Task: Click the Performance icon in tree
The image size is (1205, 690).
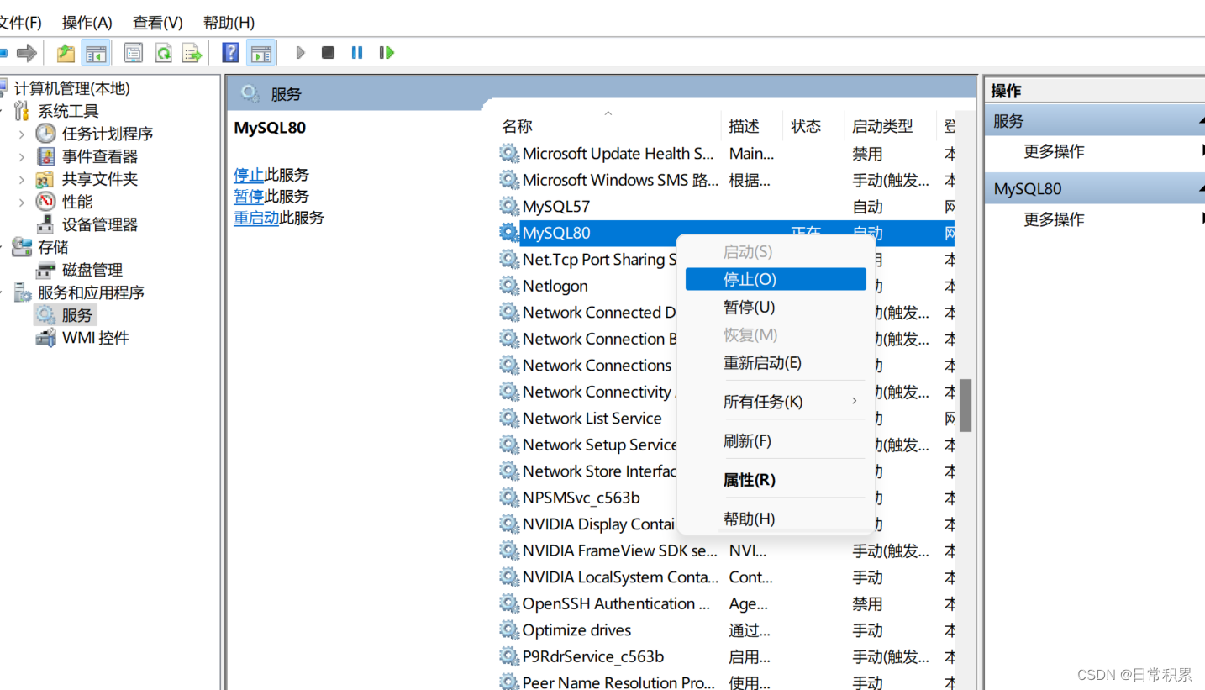Action: (x=45, y=202)
